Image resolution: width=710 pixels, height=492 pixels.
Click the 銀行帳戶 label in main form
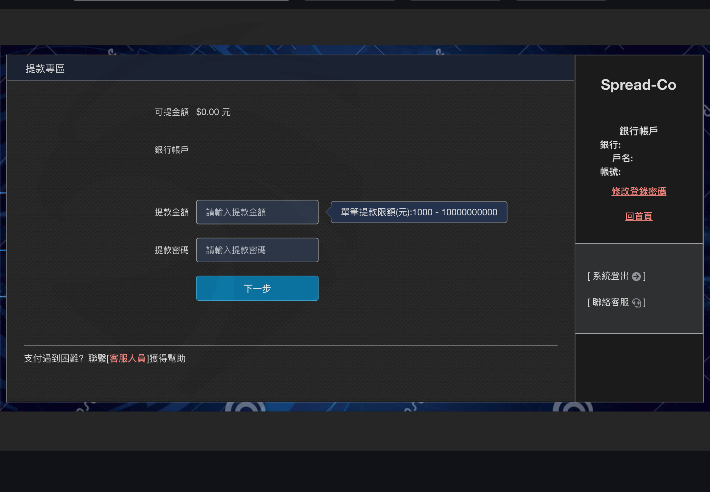click(x=171, y=150)
